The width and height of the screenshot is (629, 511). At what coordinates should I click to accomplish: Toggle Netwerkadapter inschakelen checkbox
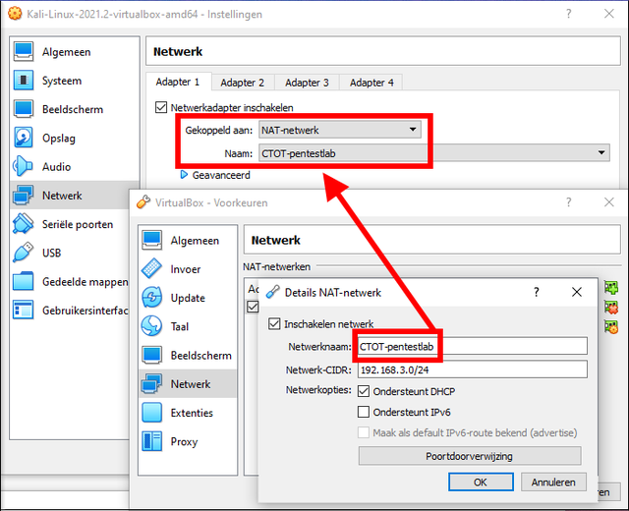click(161, 107)
